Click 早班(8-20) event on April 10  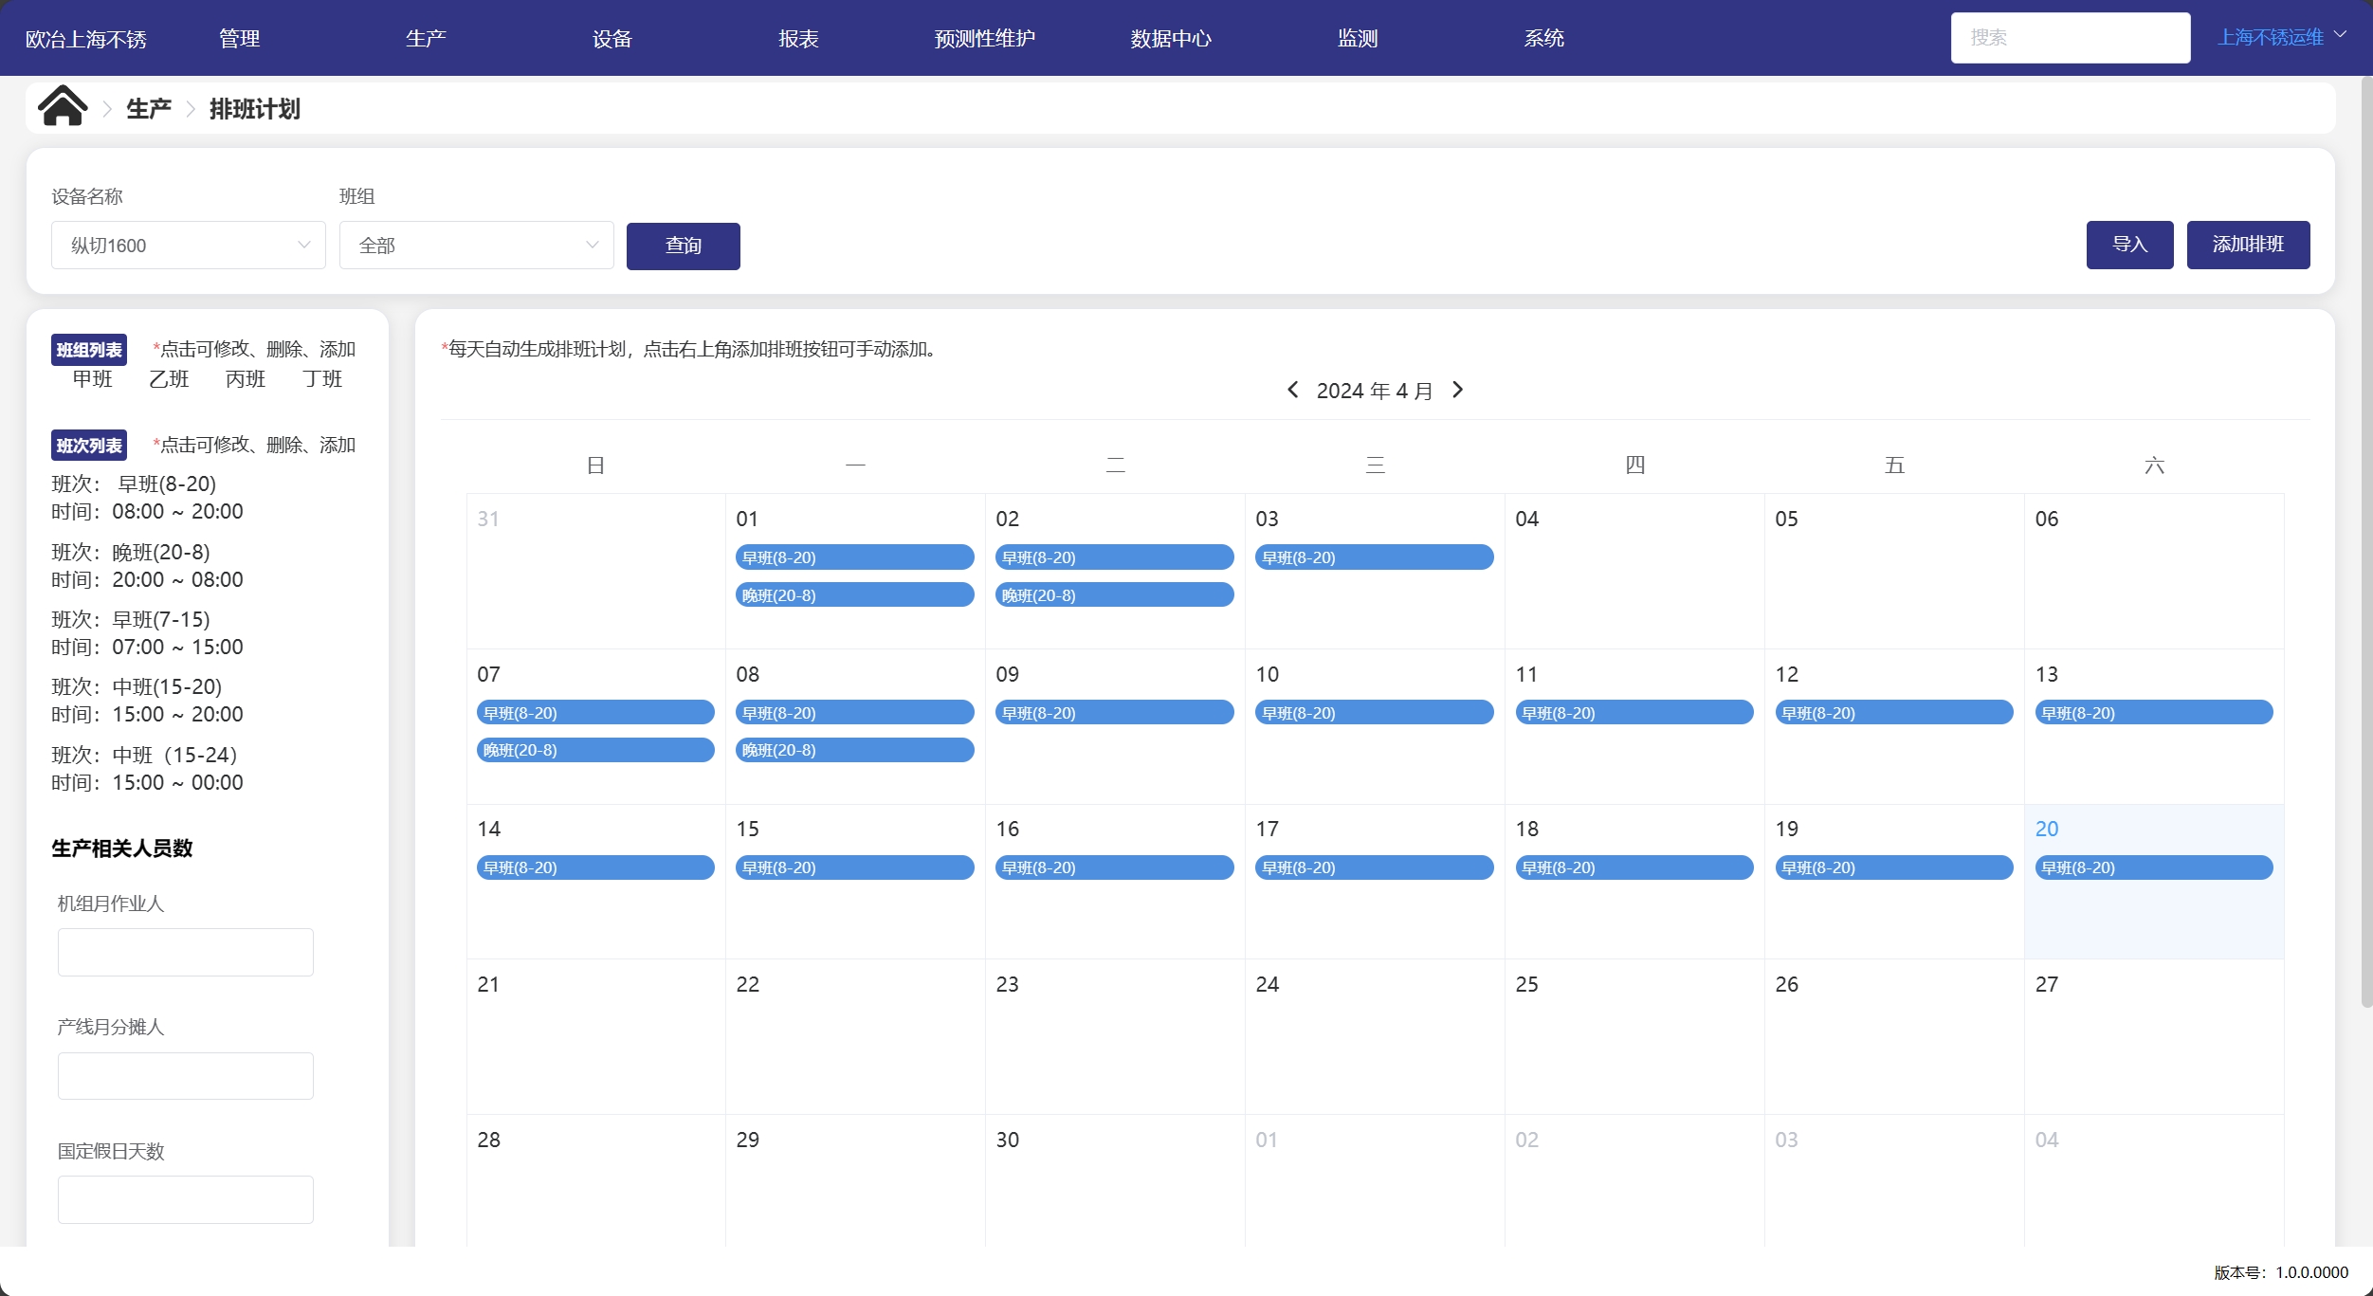[x=1375, y=713]
